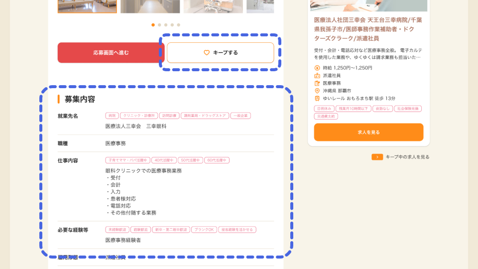Click the クリニック・診療所 tag

click(x=139, y=116)
